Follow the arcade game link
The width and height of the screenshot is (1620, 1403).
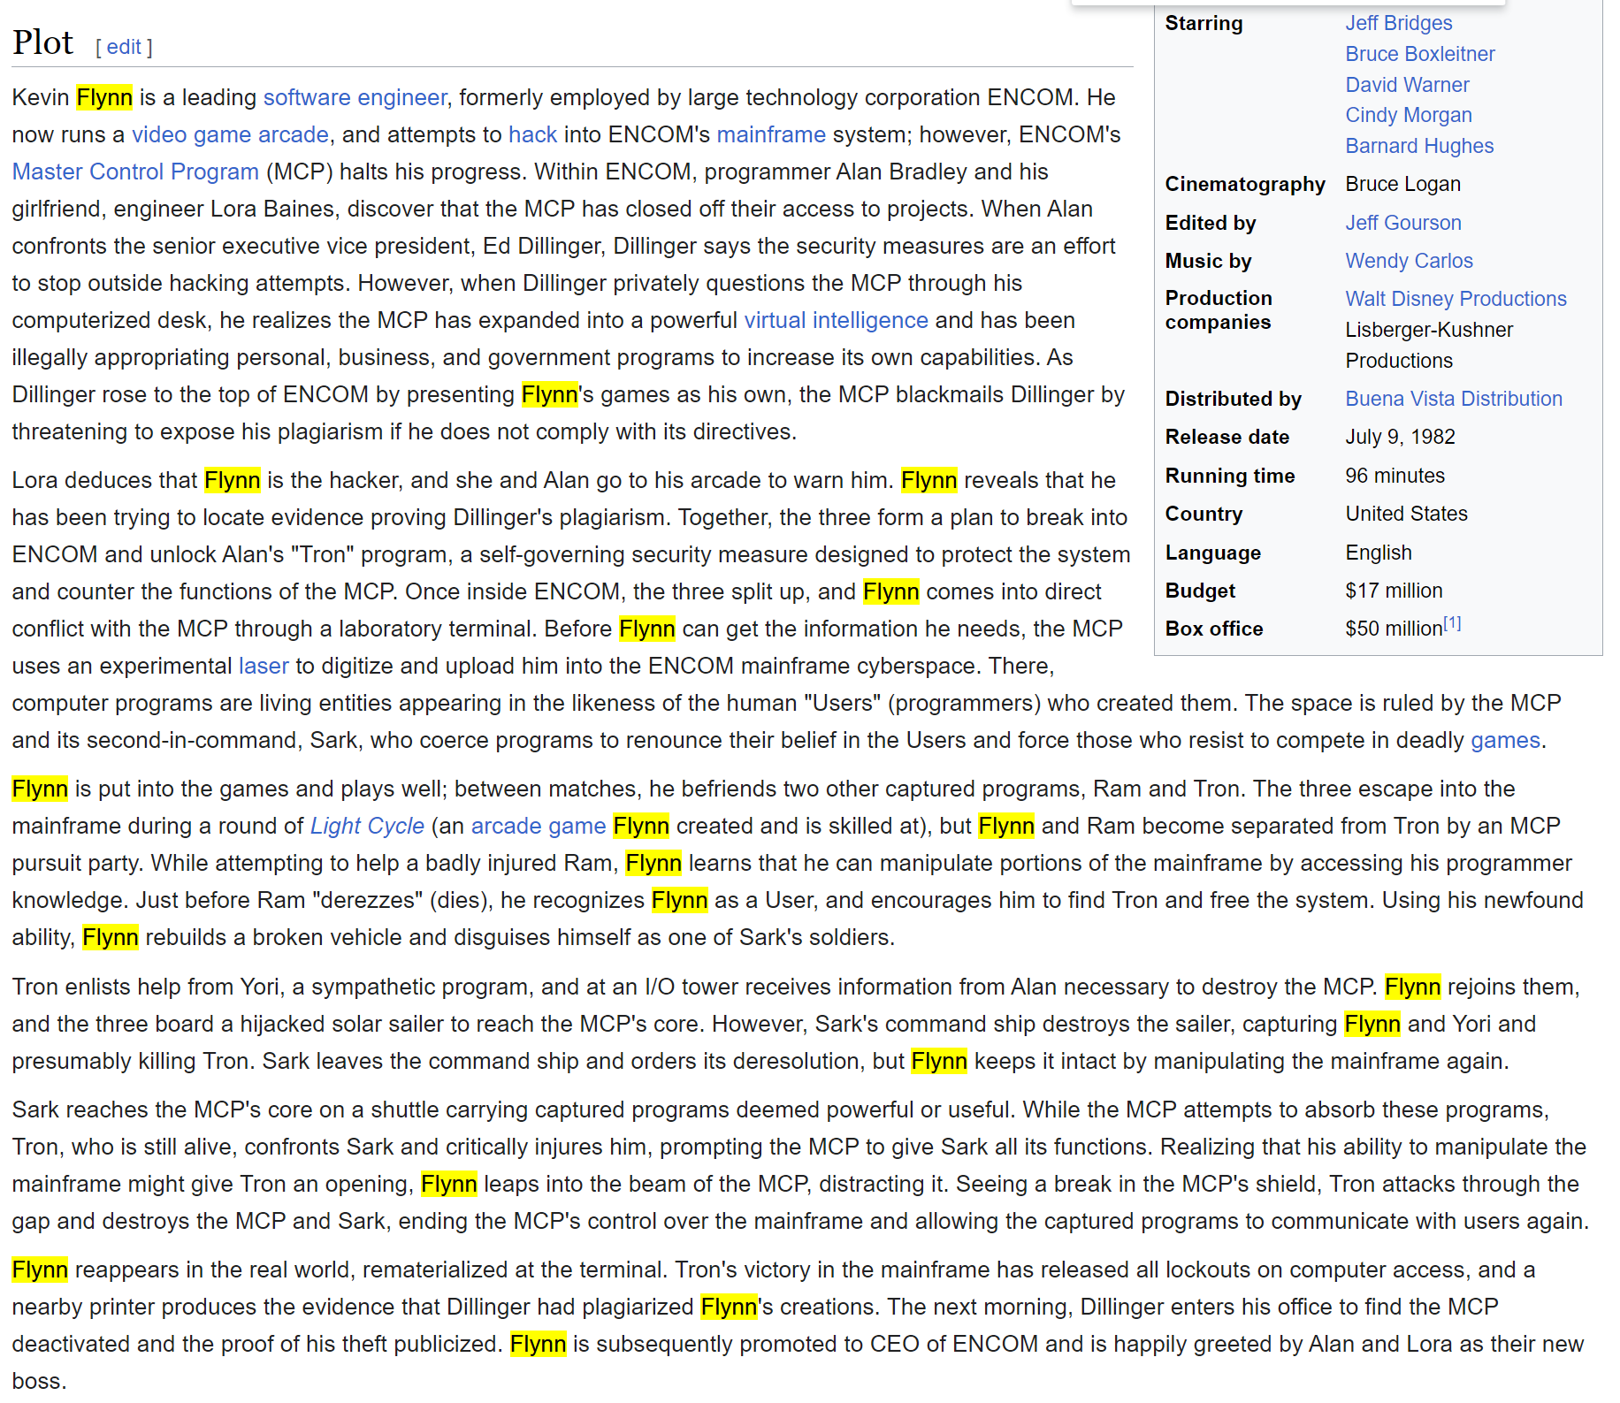538,826
